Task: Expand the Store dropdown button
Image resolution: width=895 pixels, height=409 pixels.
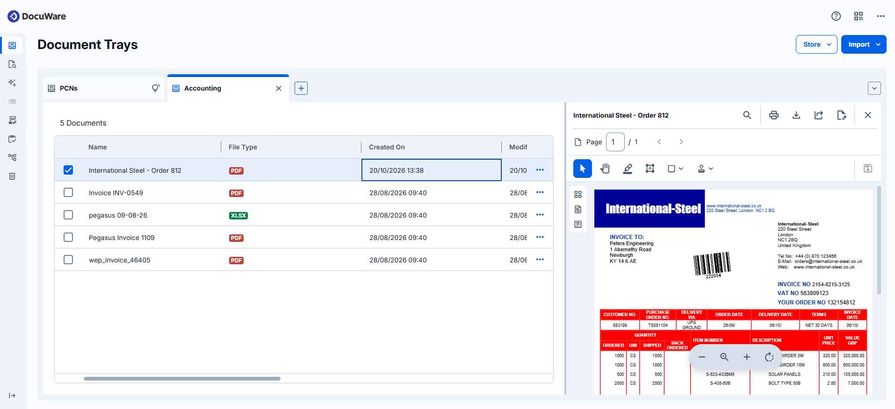Action: (x=816, y=44)
